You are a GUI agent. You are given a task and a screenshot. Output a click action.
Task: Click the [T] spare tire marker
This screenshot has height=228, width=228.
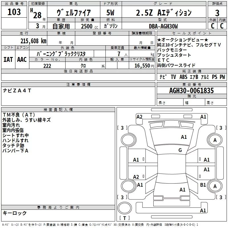pos(124,218)
